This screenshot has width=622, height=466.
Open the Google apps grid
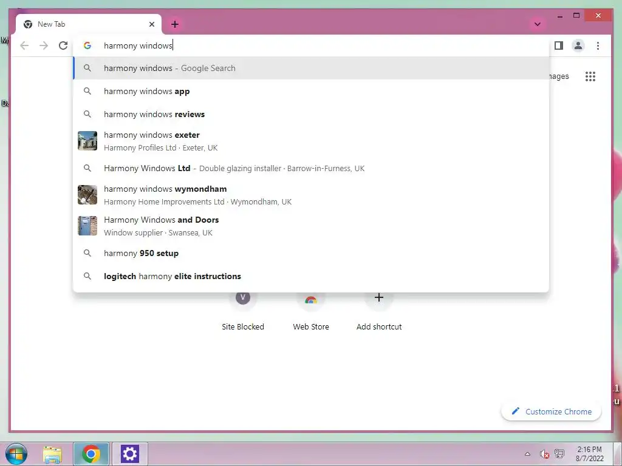tap(590, 76)
